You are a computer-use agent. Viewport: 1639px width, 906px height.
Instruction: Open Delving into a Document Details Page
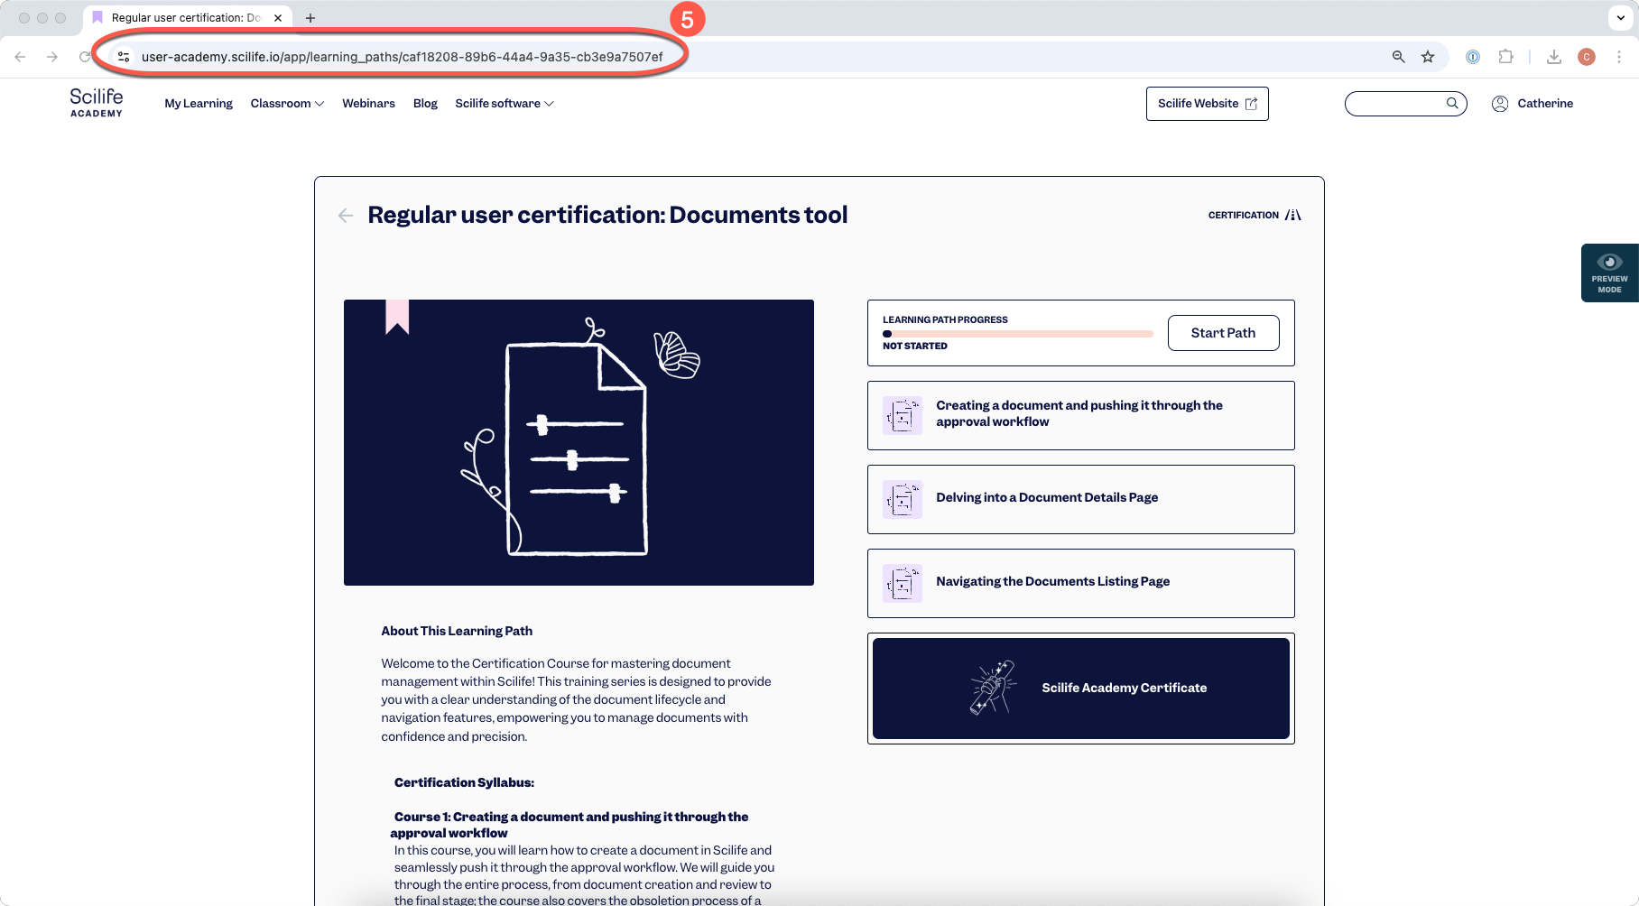pos(1081,499)
